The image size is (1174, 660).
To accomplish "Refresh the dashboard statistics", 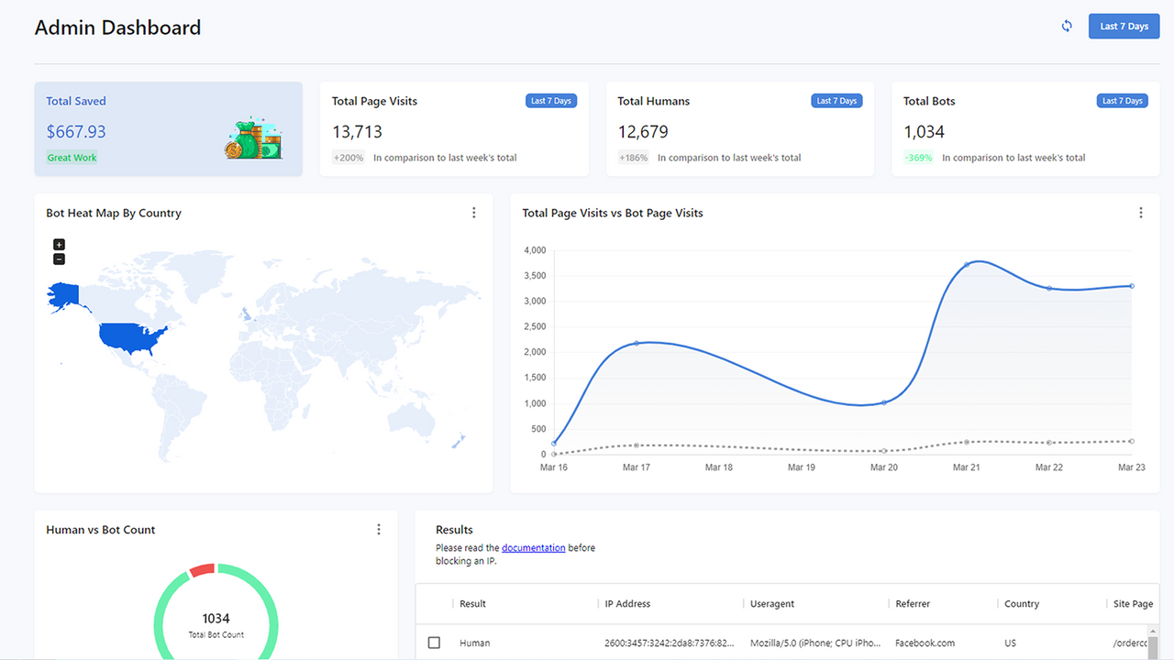I will (x=1067, y=26).
